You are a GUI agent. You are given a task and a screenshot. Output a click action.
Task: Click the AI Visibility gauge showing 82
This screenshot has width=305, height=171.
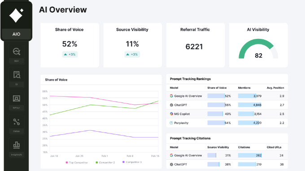[258, 49]
